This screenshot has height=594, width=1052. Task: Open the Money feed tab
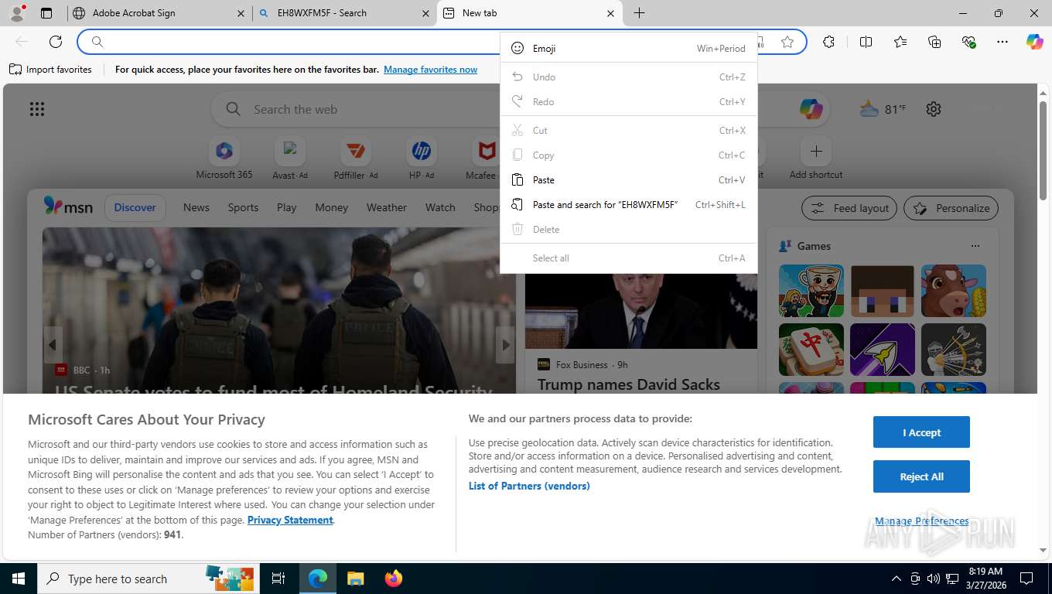pos(331,207)
